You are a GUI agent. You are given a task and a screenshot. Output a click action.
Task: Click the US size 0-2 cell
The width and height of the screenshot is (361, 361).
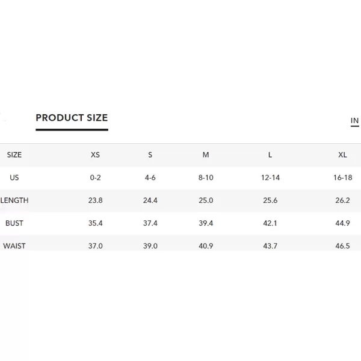pyautogui.click(x=95, y=177)
